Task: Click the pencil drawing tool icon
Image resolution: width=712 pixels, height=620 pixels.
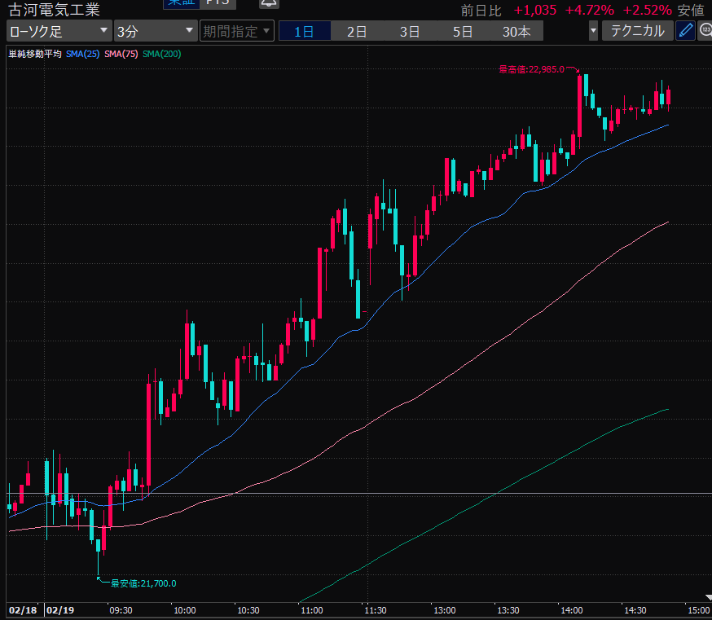Action: 685,32
